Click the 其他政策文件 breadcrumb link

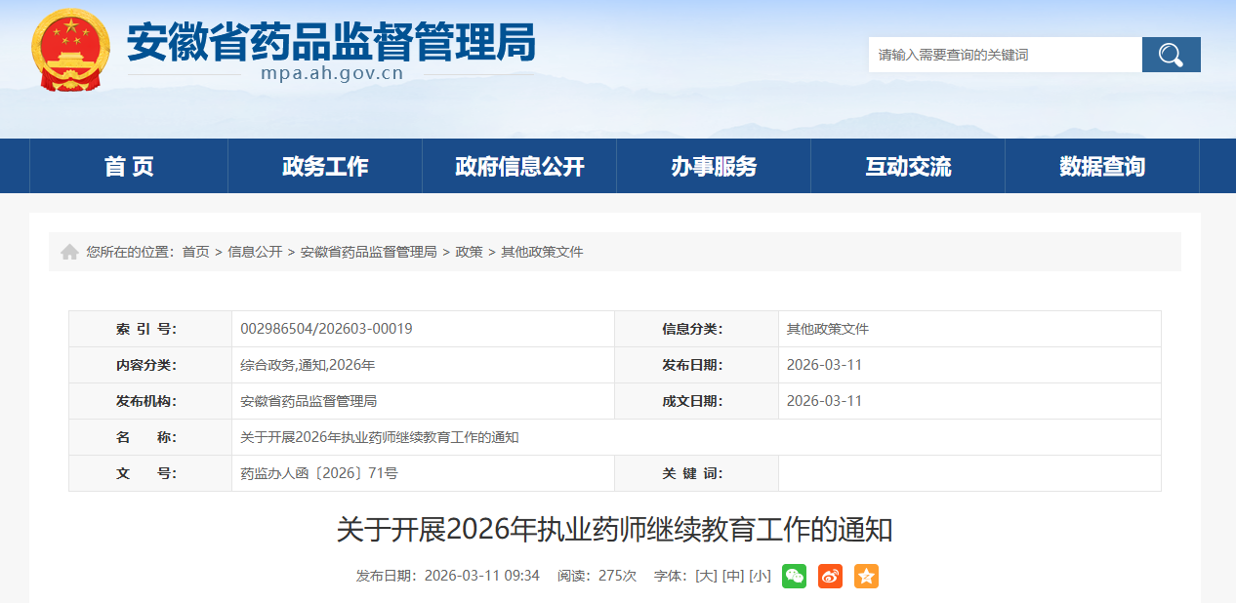[x=542, y=252]
